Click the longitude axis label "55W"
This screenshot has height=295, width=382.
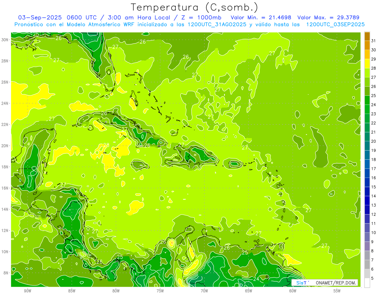tap(337, 291)
